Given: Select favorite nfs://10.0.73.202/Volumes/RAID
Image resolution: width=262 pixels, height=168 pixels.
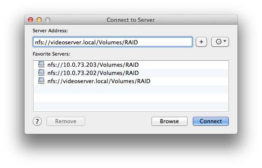Looking at the screenshot, I should (131, 73).
